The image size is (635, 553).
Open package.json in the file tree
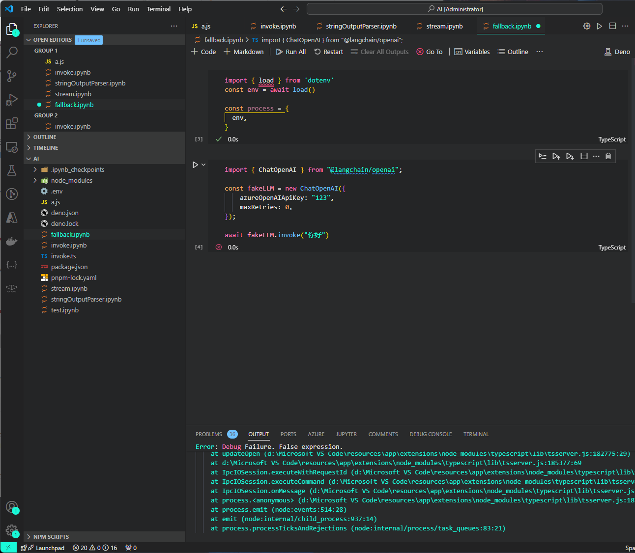[69, 267]
